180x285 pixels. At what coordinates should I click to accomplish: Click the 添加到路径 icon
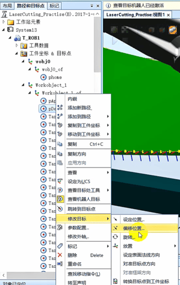pos(60,116)
